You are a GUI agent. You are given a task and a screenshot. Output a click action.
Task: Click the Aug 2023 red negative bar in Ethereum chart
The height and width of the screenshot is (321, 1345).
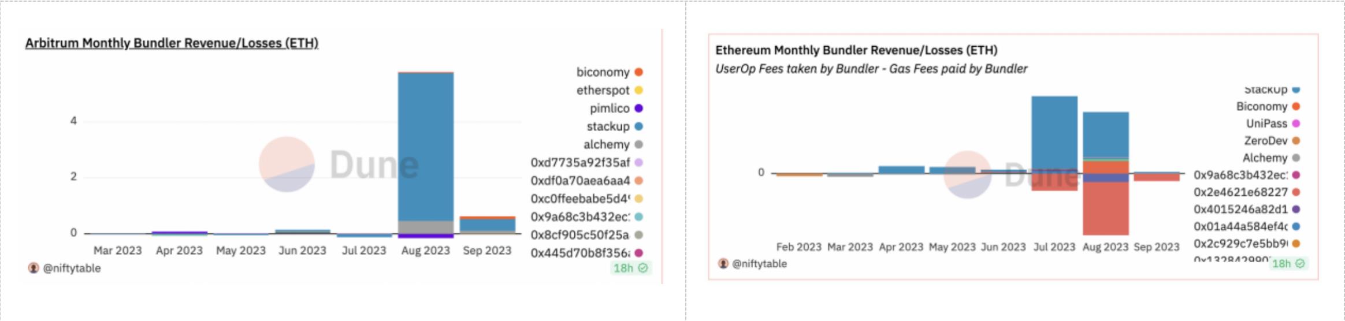(1106, 208)
